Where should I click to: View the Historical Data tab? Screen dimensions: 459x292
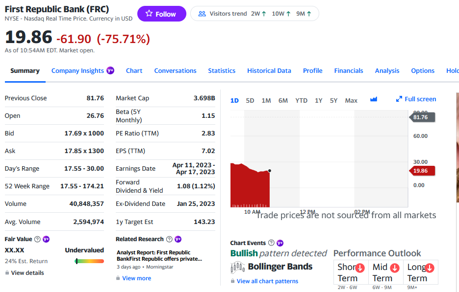click(x=269, y=70)
